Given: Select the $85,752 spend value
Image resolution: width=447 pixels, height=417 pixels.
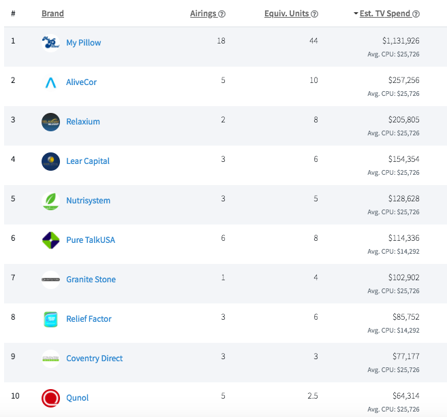Looking at the screenshot, I should [406, 317].
